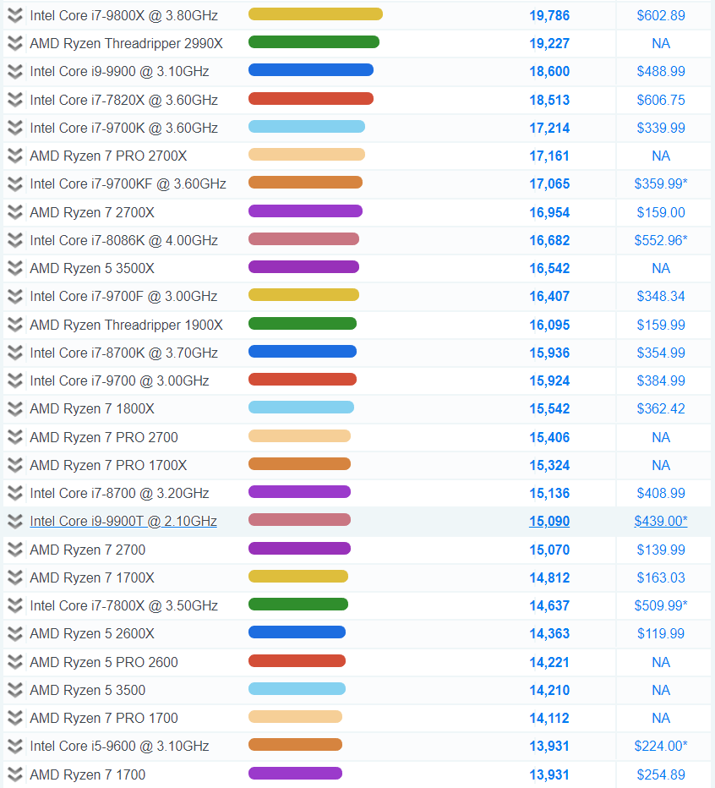Open AMD Ryzen 7 PRO 2700 page
Viewport: 715px width, 788px height.
[x=103, y=437]
